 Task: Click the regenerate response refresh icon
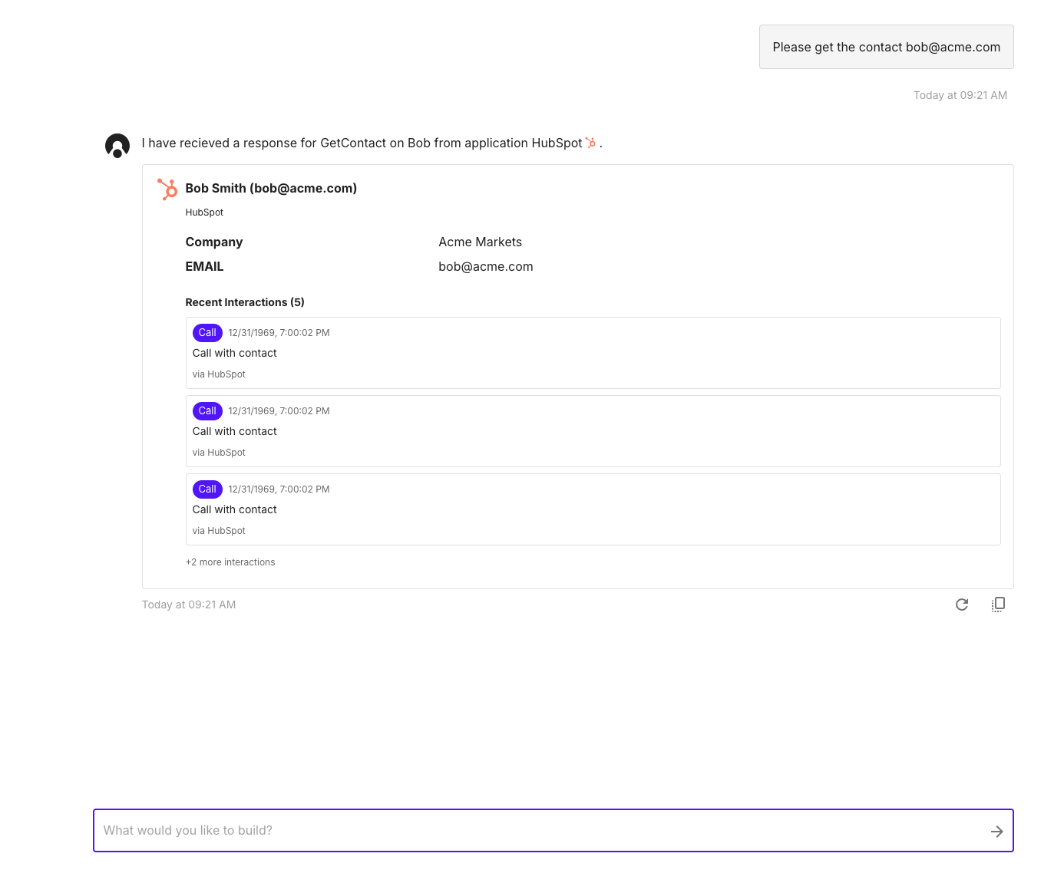[x=962, y=605]
